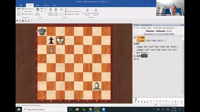
Task: Load Next Game from database
Action: point(96,12)
